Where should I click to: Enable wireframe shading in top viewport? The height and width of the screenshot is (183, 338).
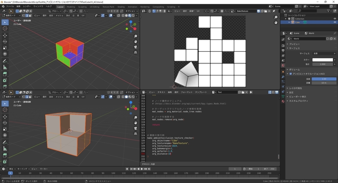[x=123, y=15]
